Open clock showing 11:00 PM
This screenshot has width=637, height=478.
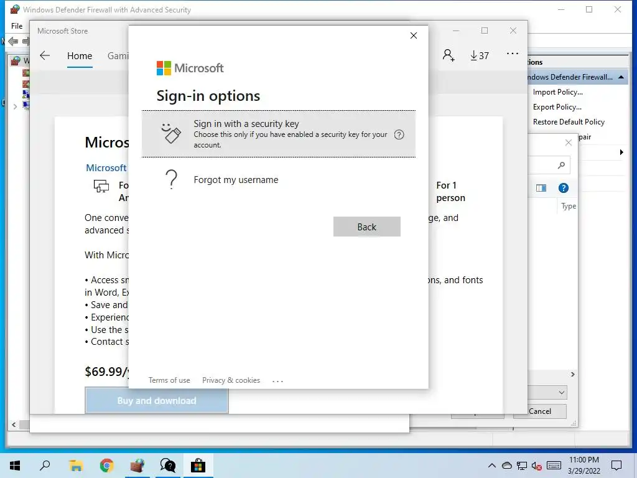pos(584,466)
